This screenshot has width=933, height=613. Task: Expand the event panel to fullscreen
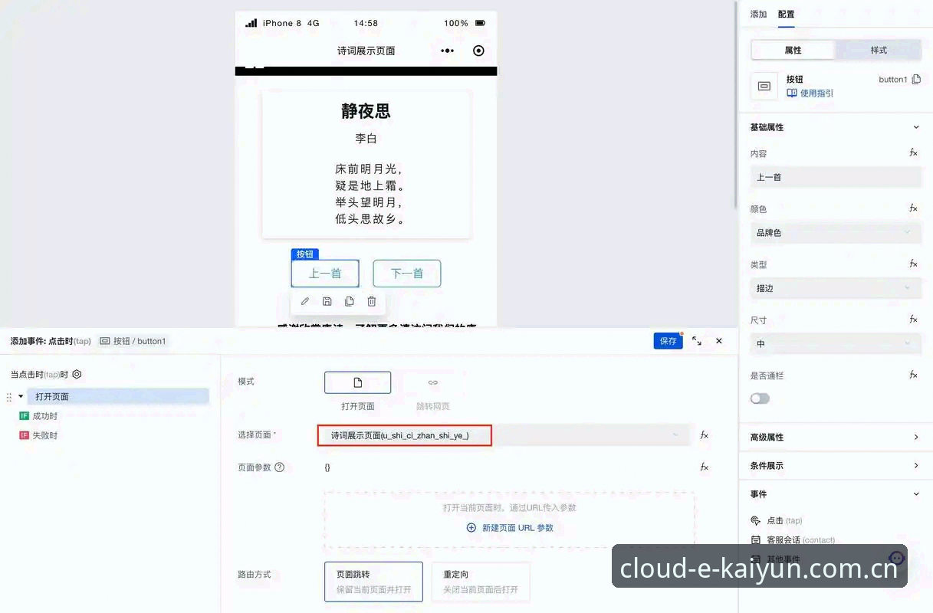[697, 341]
